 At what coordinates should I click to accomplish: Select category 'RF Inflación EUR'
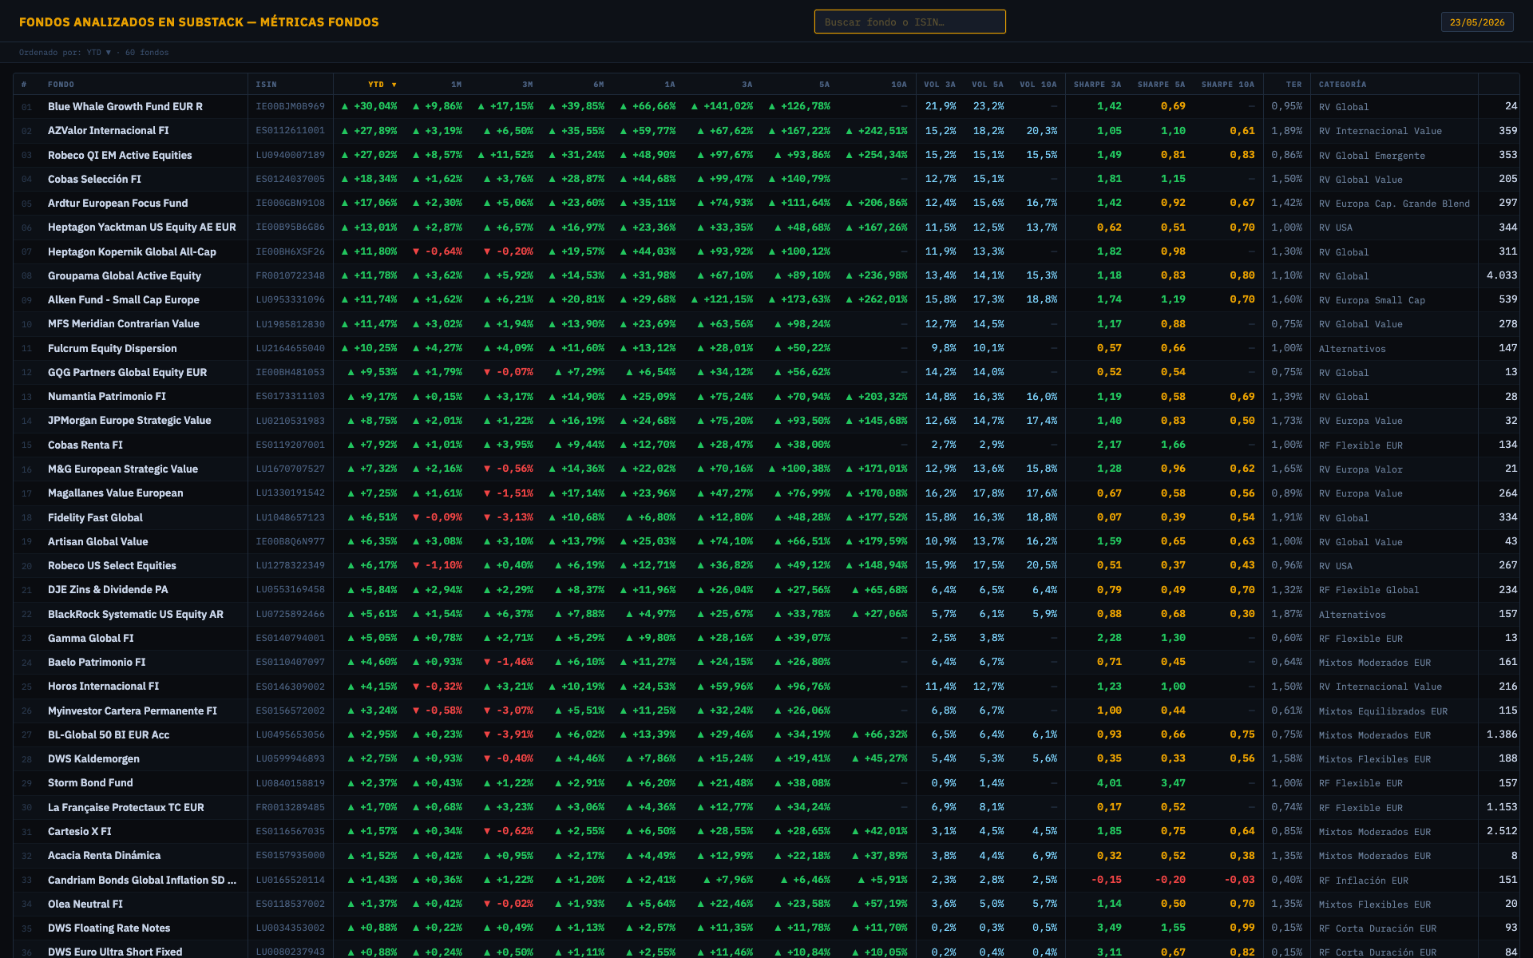pyautogui.click(x=1364, y=881)
